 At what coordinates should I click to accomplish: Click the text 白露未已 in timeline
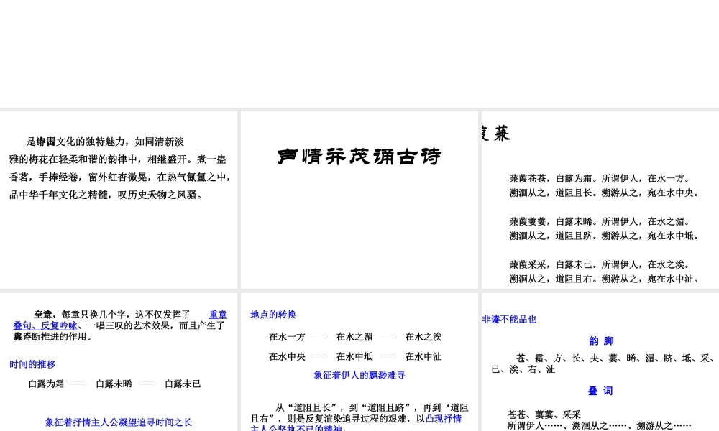point(183,384)
